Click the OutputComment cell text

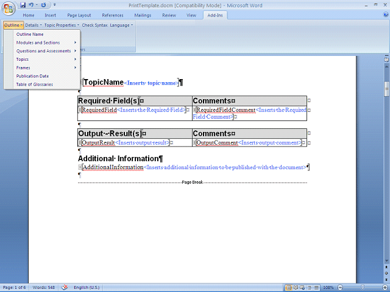(x=217, y=142)
